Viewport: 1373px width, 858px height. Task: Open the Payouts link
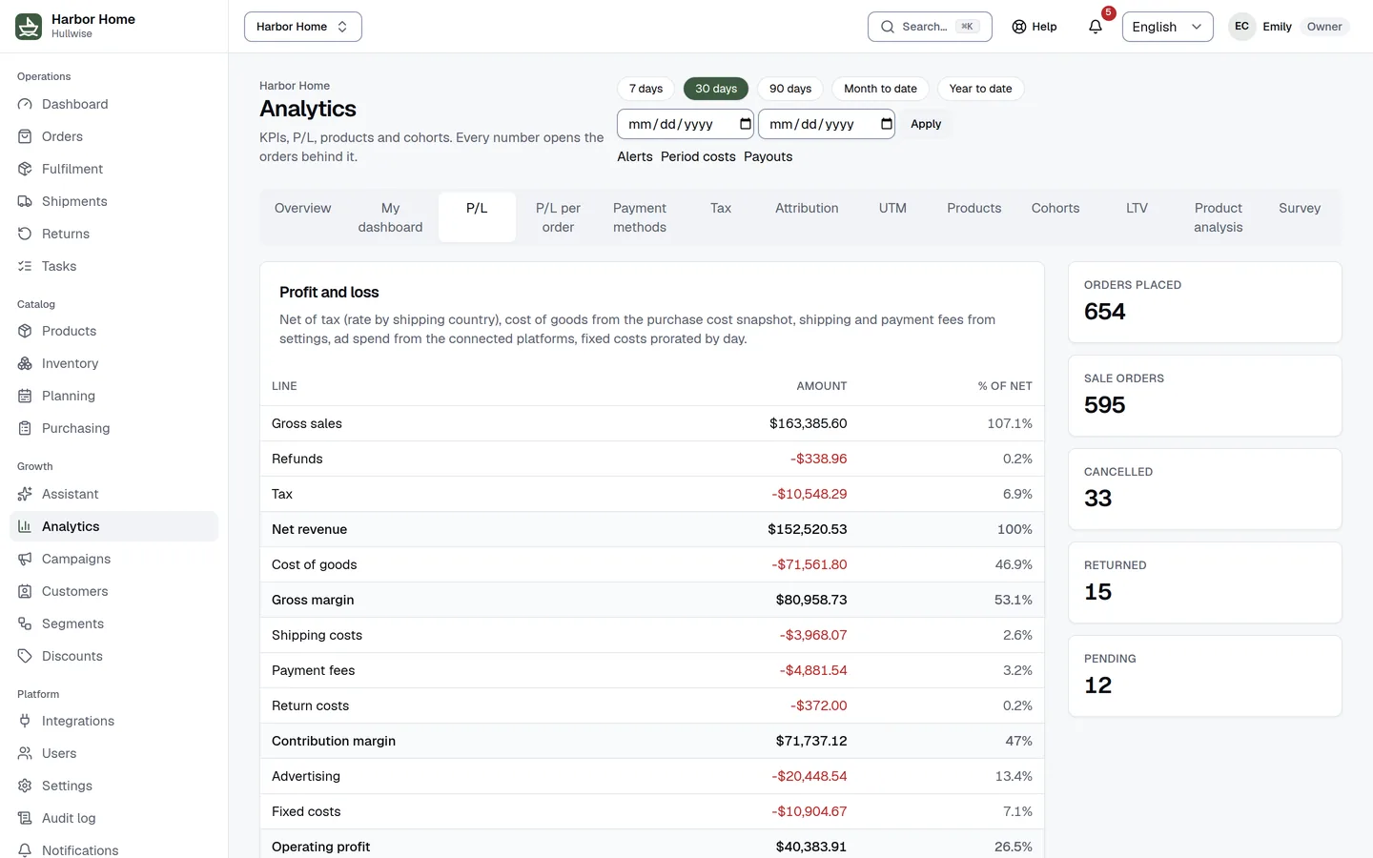pos(768,156)
